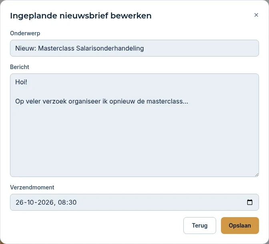Viewport: 269px width, 244px height.
Task: Open the calendar picker in Verzendmoment
Action: click(x=250, y=202)
